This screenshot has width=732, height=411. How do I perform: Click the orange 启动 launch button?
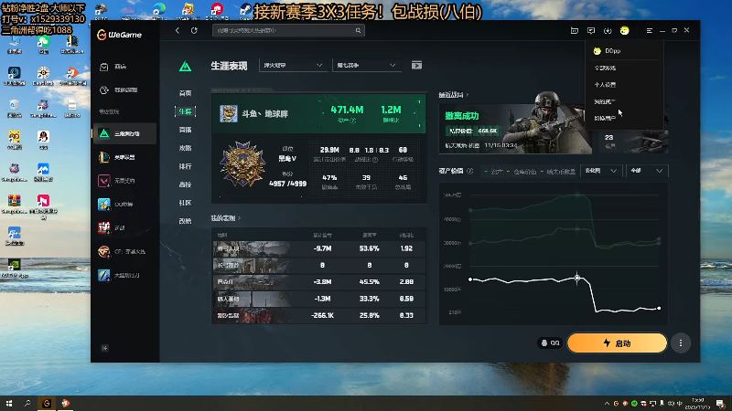[x=617, y=343]
